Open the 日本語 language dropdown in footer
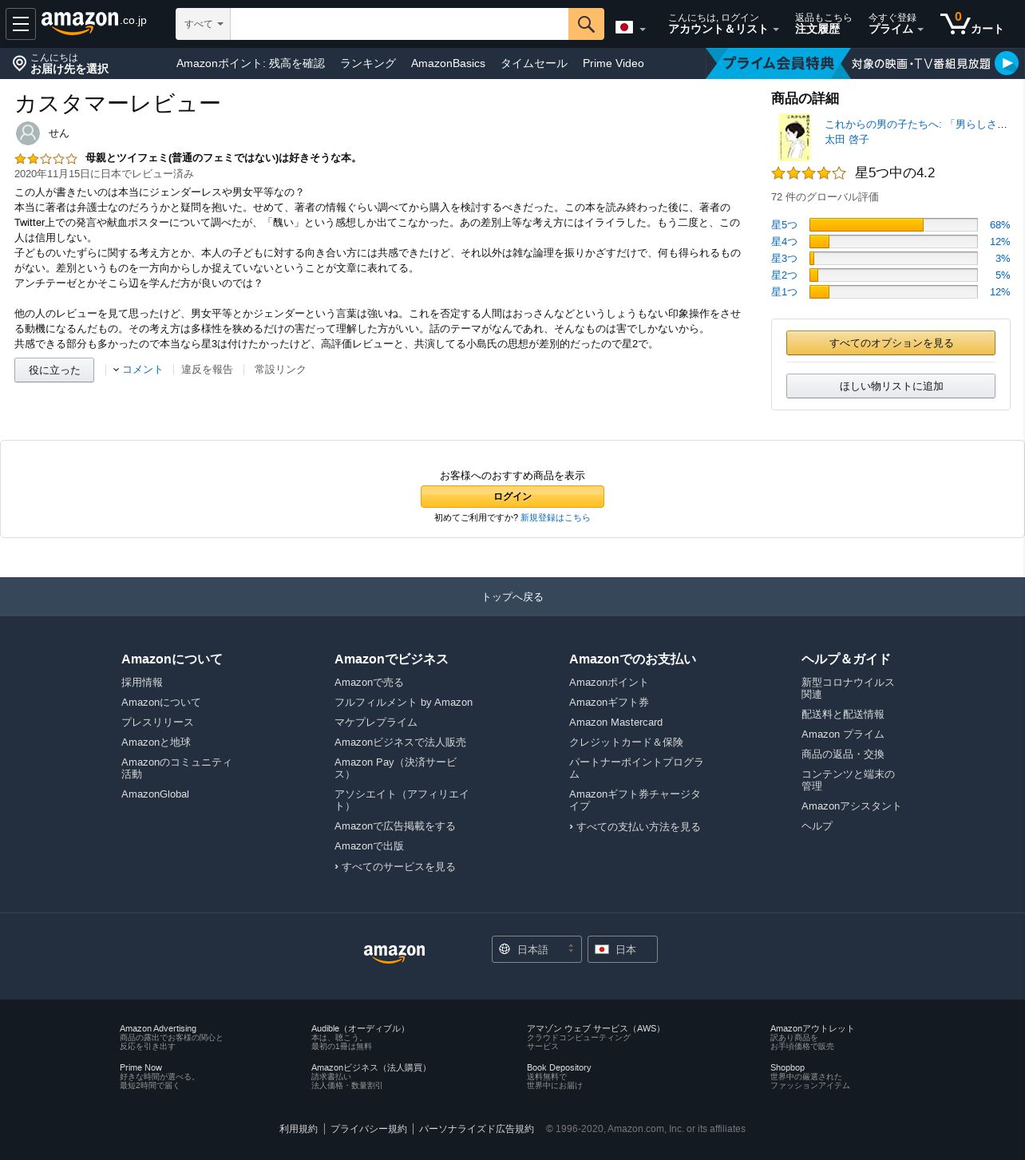Viewport: 1025px width, 1160px height. click(536, 949)
